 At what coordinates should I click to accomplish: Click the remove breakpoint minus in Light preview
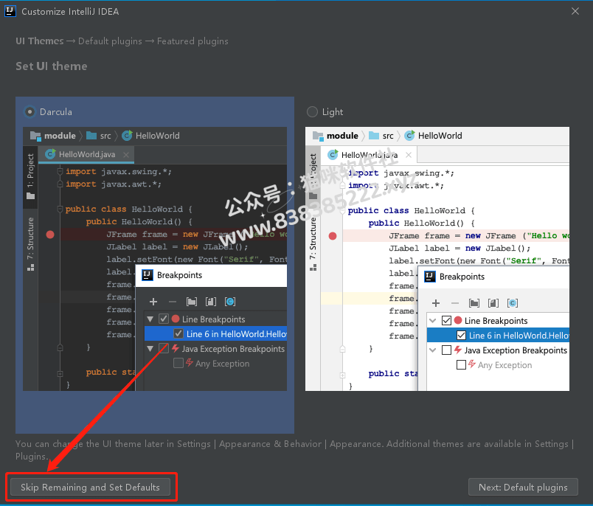click(x=455, y=303)
